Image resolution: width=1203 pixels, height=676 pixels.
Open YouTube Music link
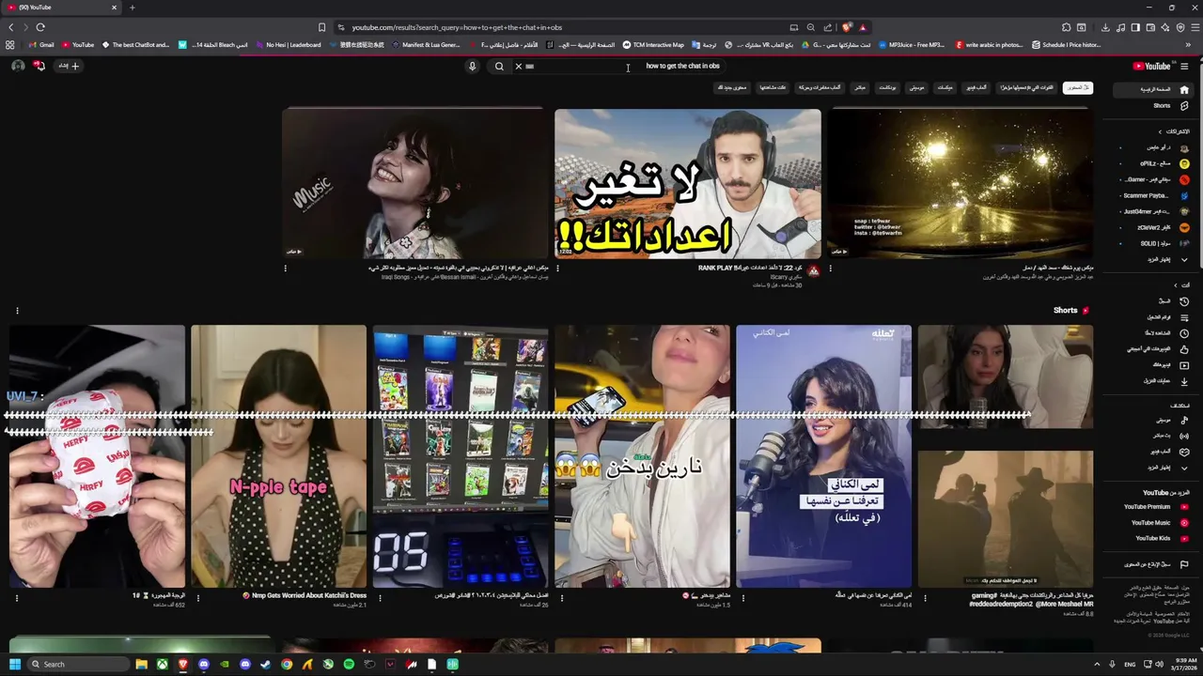[x=1153, y=523]
